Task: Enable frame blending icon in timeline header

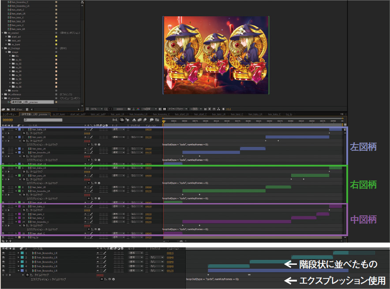Action: [139, 120]
